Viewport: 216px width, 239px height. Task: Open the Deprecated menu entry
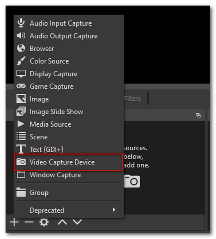(69, 210)
